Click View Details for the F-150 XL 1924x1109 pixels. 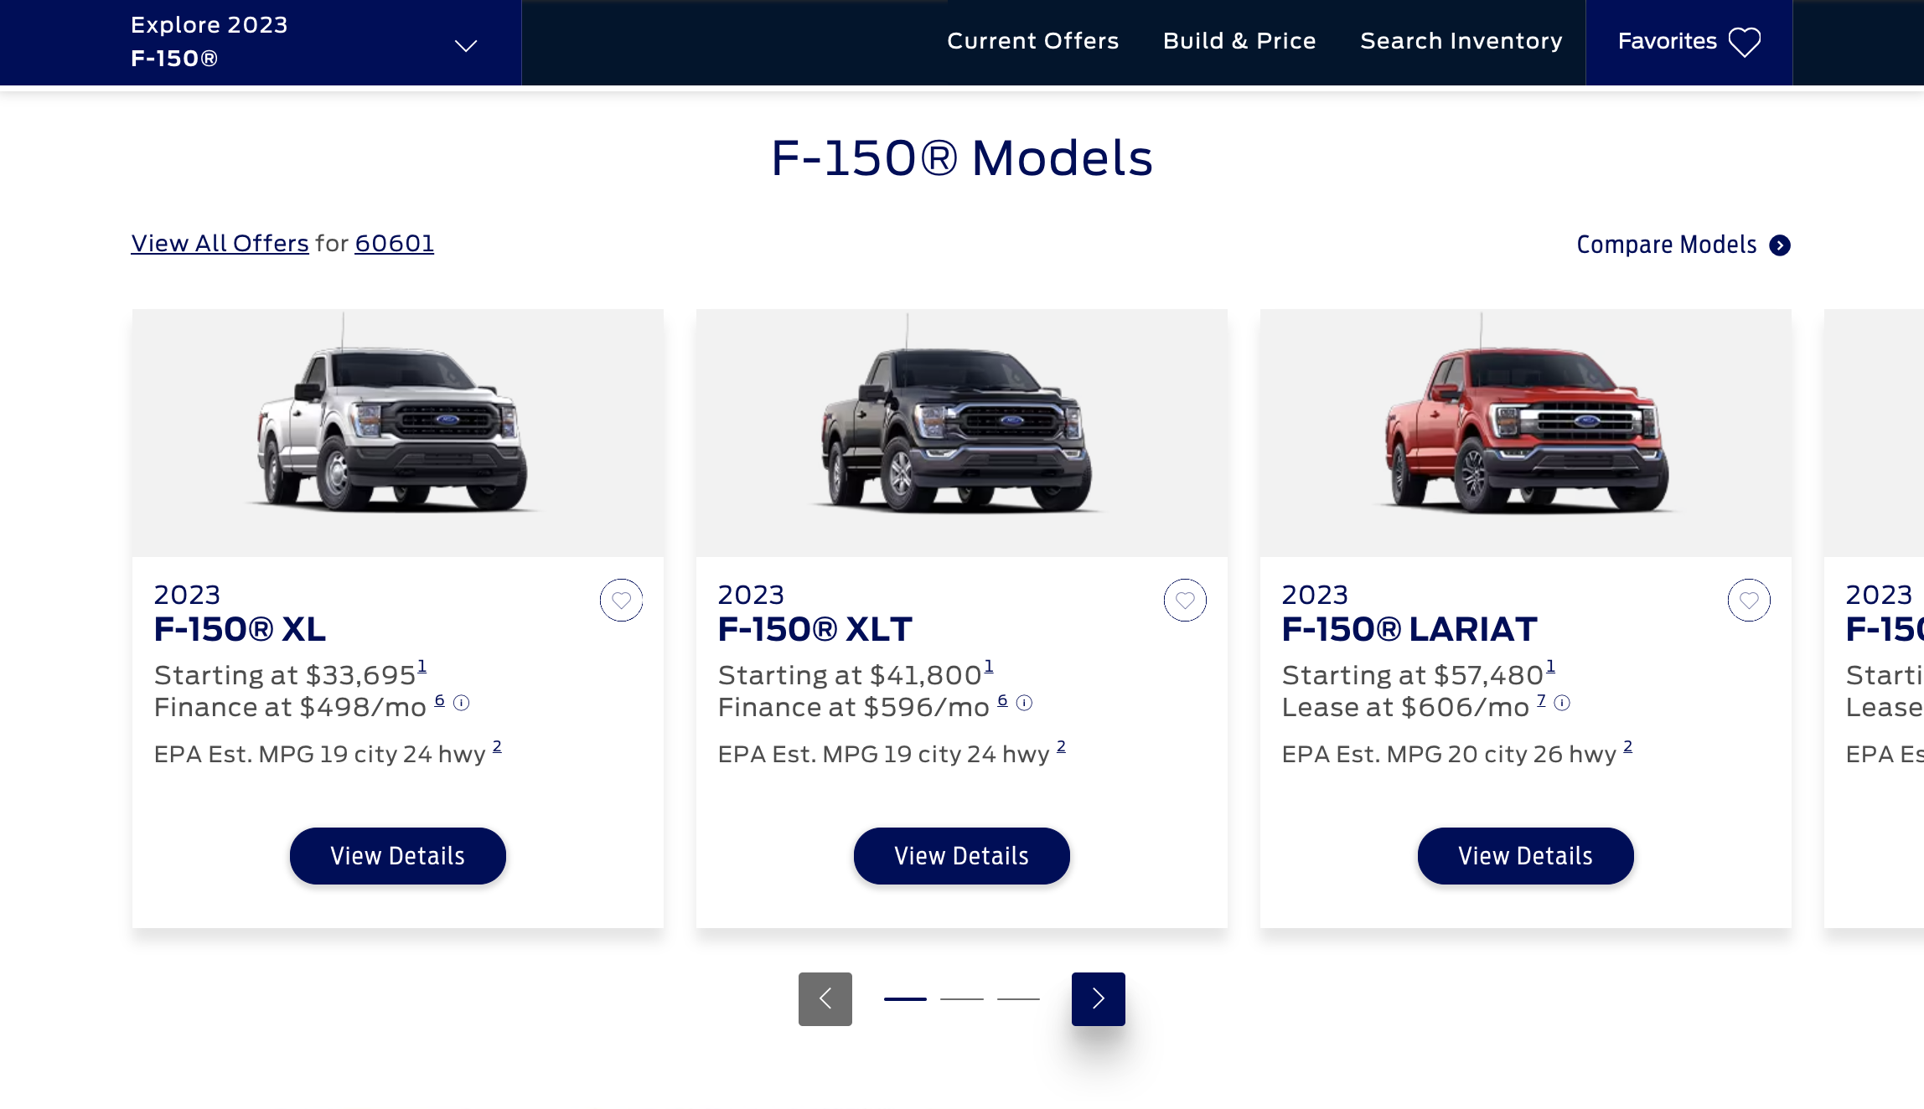tap(397, 855)
